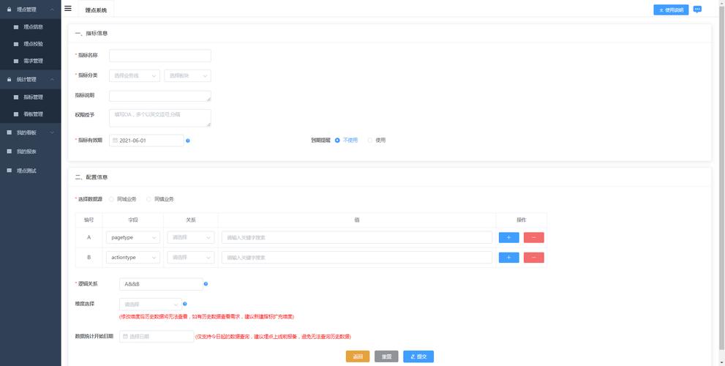
Task: Add a condition after row B with plus
Action: [508, 257]
